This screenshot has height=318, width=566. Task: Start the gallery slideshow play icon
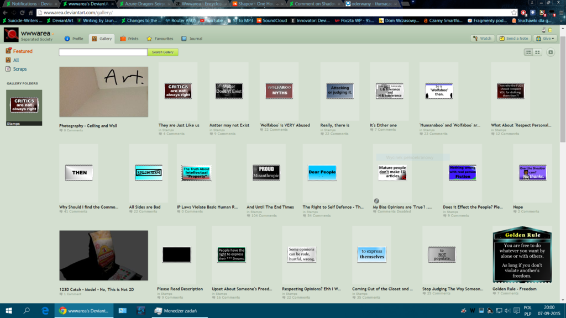551,52
